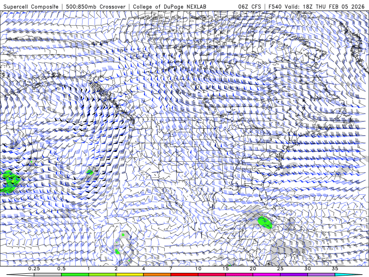Click the legend value 20
This screenshot has height=277, width=369.
point(253,269)
